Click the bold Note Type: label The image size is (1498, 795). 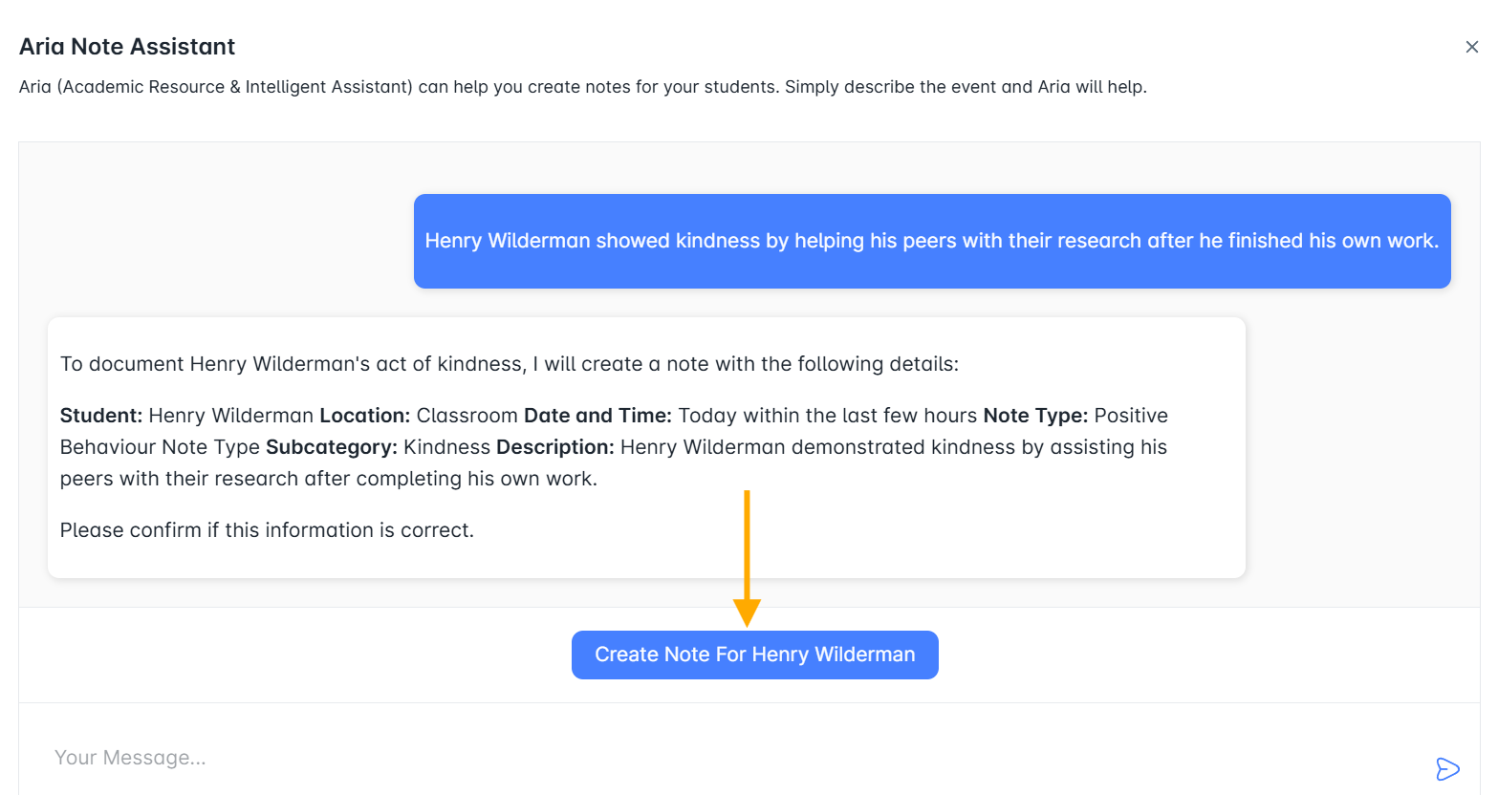[x=1035, y=416]
